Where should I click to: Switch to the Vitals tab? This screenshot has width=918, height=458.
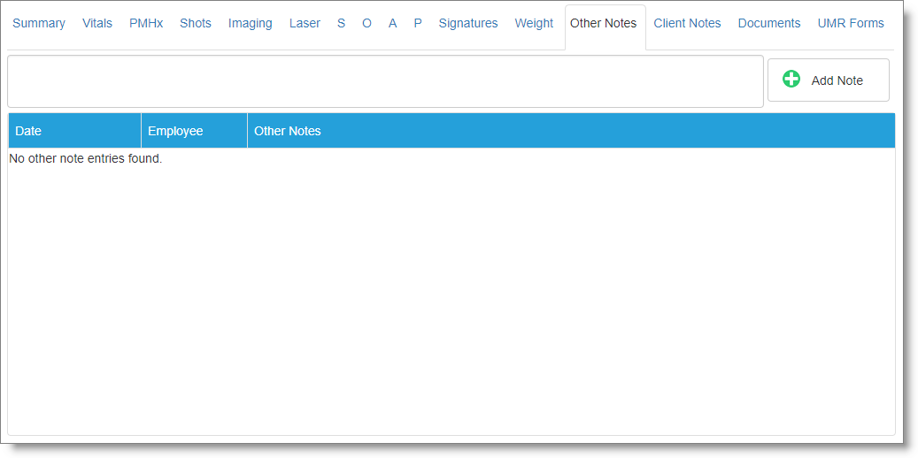tap(97, 23)
